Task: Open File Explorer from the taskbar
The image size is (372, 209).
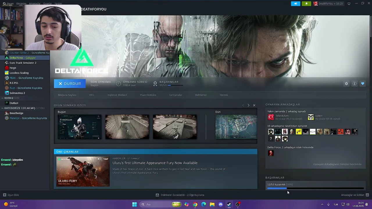Action: [212, 204]
